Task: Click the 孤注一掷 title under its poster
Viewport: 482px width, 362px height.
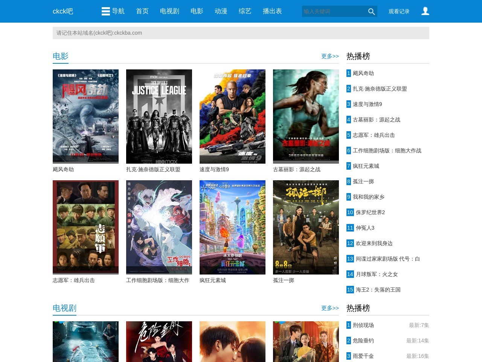Action: coord(284,280)
